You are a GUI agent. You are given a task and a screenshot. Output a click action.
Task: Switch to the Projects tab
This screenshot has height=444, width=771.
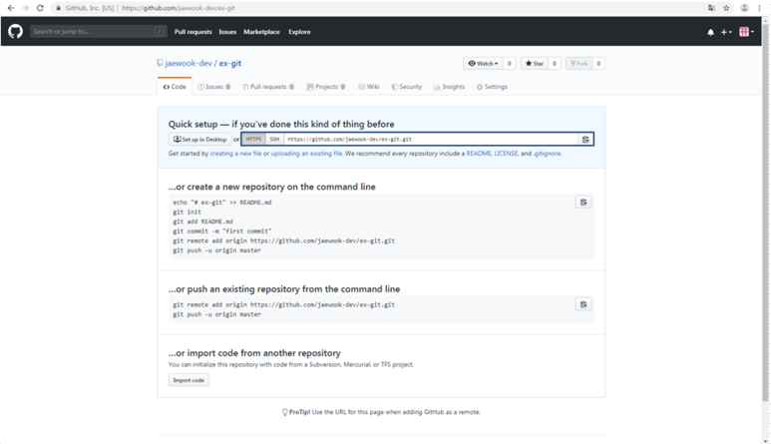point(326,87)
